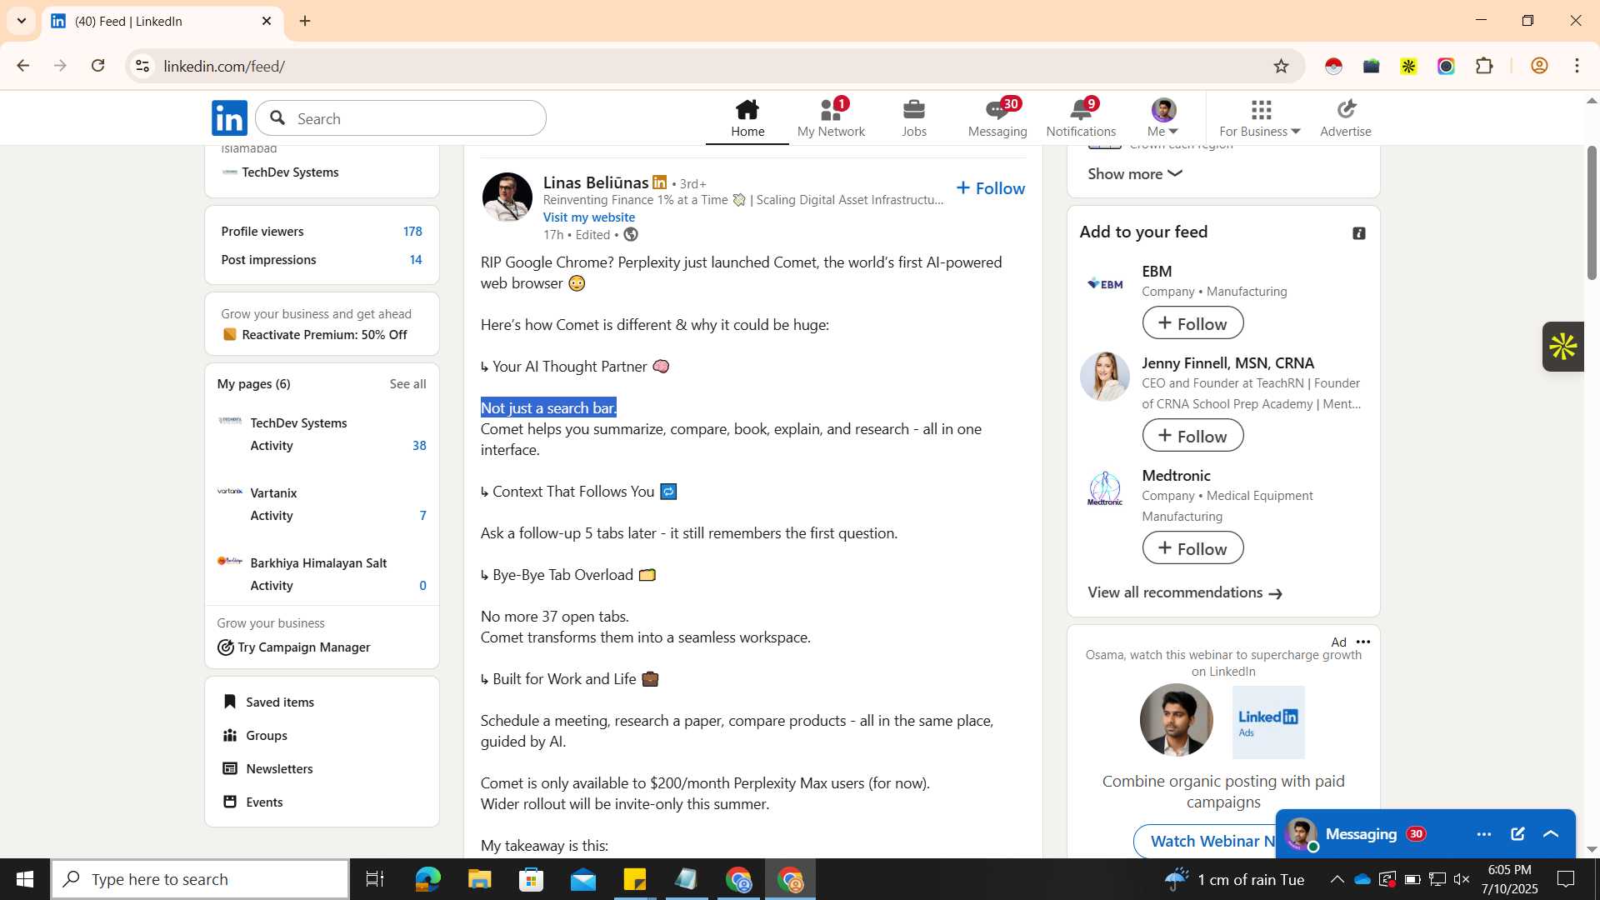Open yellow star side extension widget
Viewport: 1600px width, 900px height.
(1562, 347)
